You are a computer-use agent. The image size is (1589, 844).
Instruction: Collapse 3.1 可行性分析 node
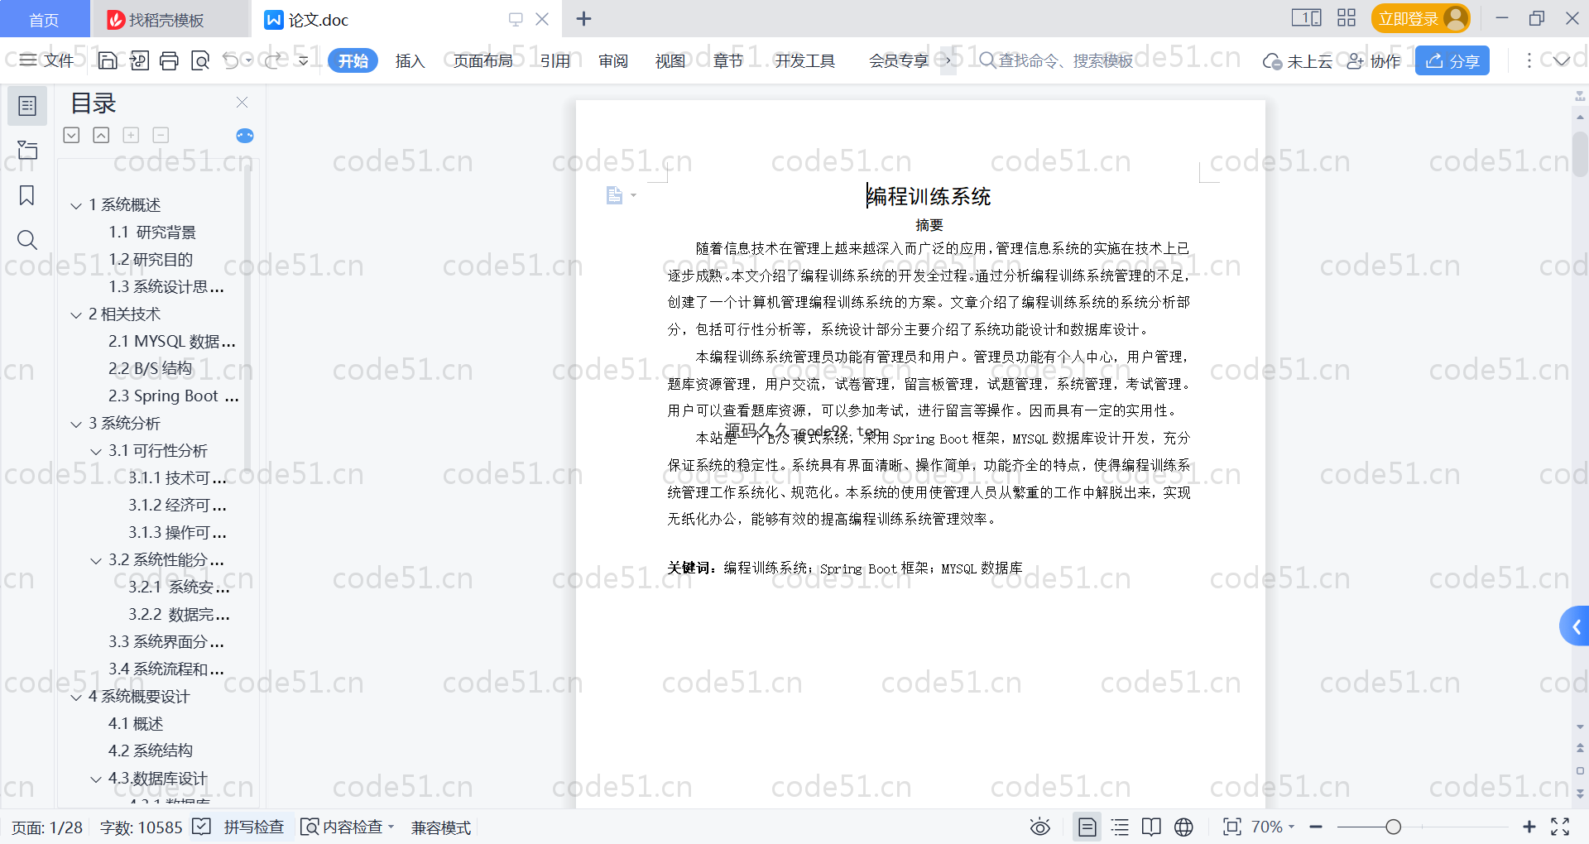pyautogui.click(x=96, y=452)
